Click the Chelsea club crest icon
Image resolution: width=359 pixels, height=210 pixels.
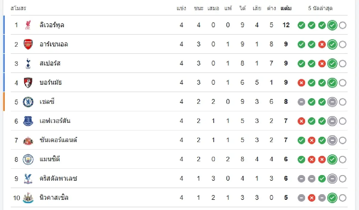click(x=28, y=102)
